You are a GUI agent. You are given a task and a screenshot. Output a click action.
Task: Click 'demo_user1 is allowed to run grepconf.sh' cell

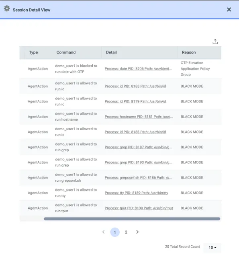pyautogui.click(x=76, y=177)
